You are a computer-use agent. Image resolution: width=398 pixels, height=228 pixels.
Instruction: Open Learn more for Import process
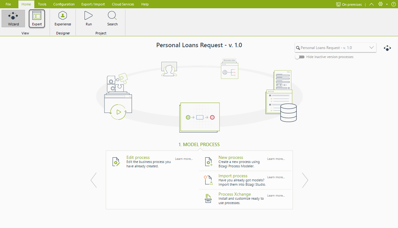(x=276, y=177)
